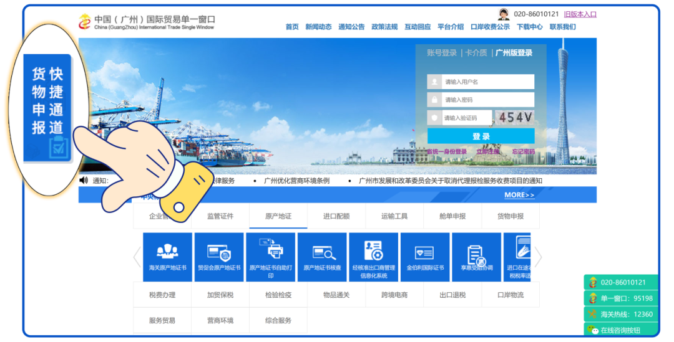Click the 货物申报快捷通道 side banner

[47, 108]
